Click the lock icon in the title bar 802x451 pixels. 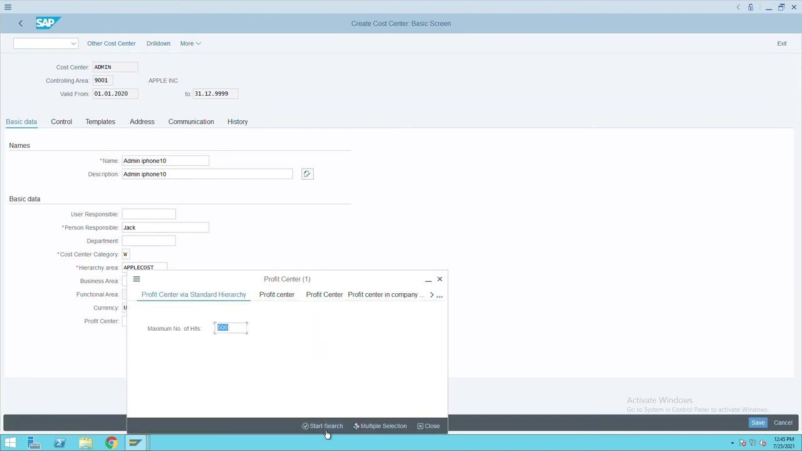751,8
